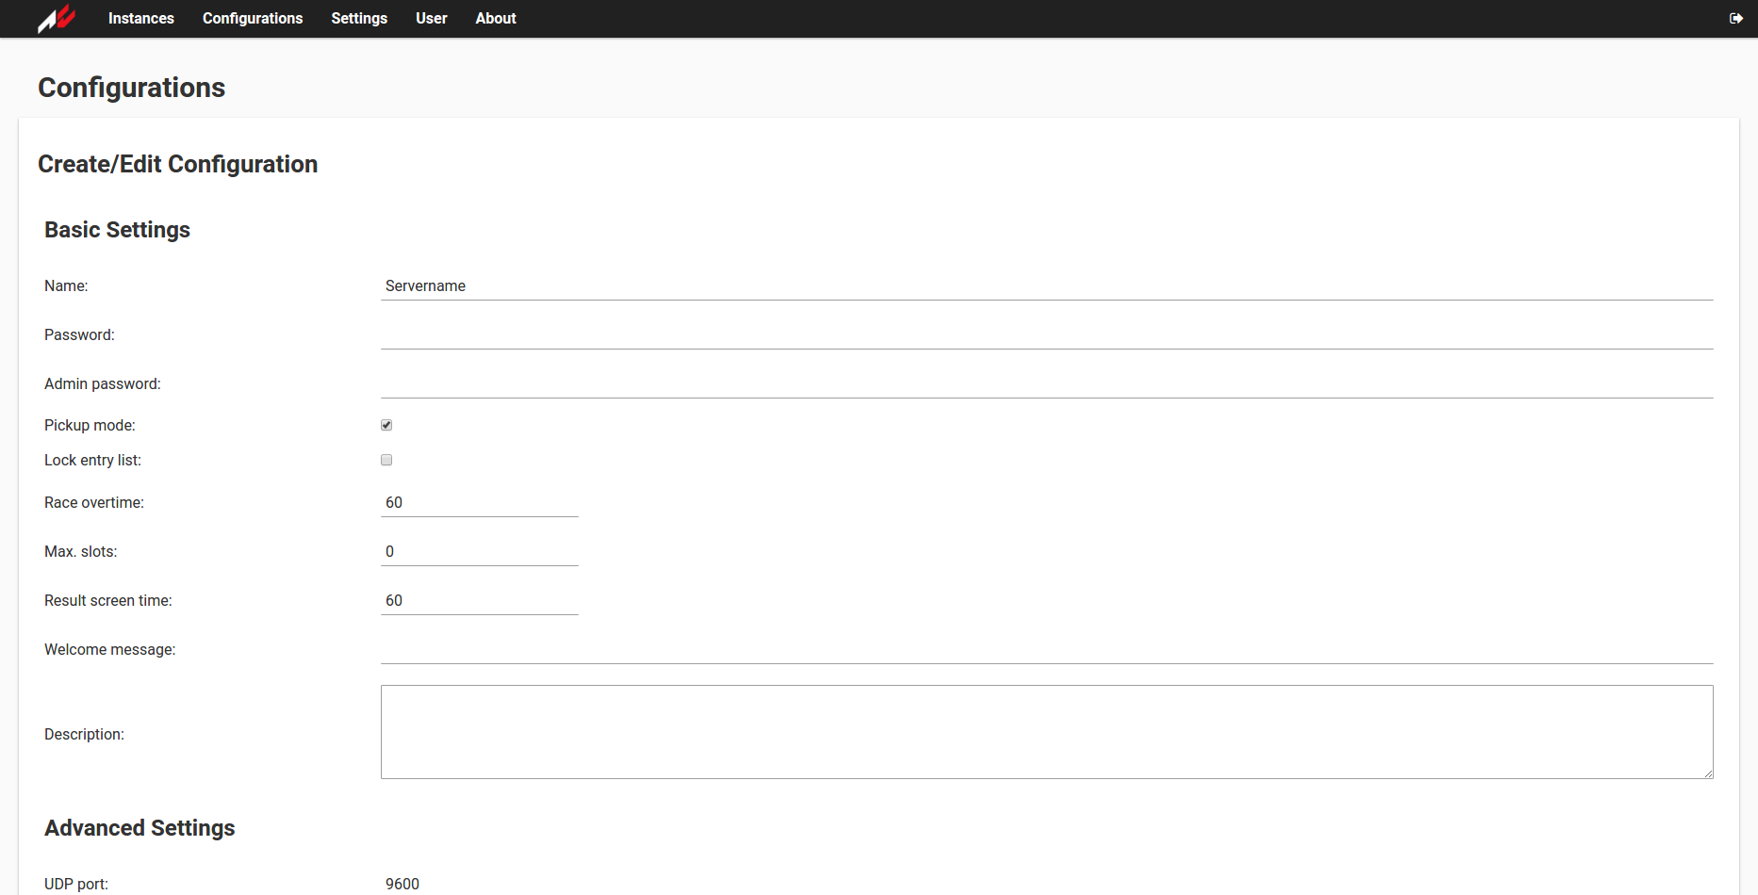This screenshot has height=895, width=1758.
Task: Enable the Lock entry list checkbox
Action: 386,460
